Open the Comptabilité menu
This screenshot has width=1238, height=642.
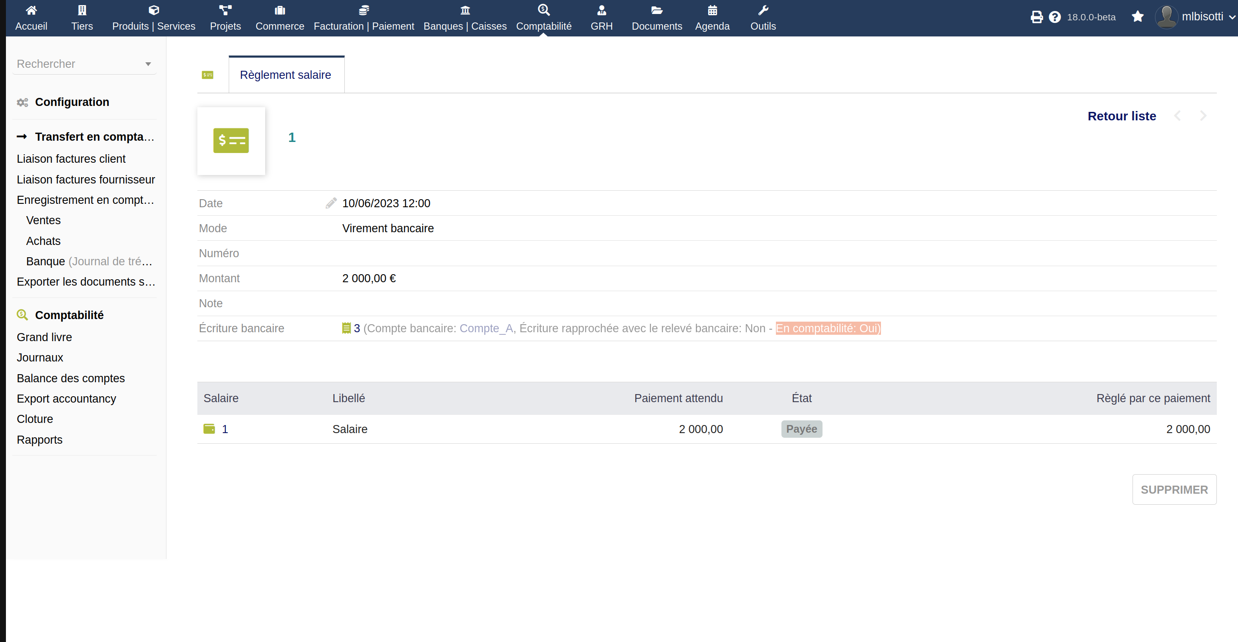pos(543,18)
